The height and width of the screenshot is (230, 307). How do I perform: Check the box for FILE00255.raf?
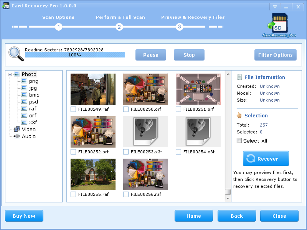[73, 194]
